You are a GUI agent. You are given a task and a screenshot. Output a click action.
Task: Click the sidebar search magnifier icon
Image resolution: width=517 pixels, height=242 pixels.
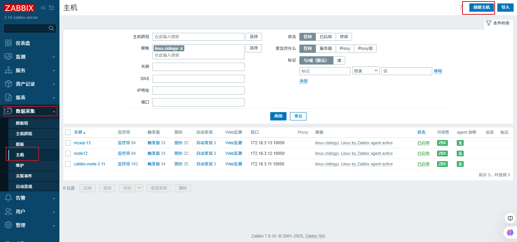click(x=51, y=28)
